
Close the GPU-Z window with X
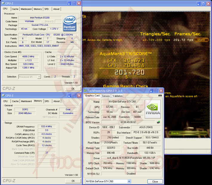[161, 90]
